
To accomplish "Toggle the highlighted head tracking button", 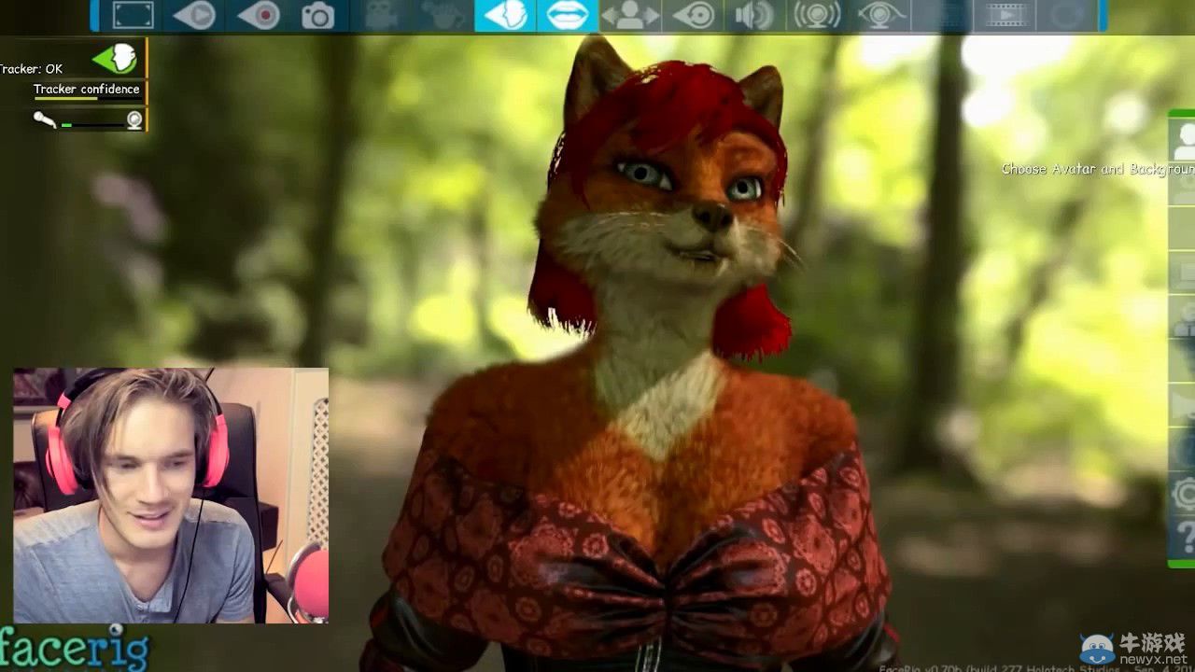I will click(505, 15).
